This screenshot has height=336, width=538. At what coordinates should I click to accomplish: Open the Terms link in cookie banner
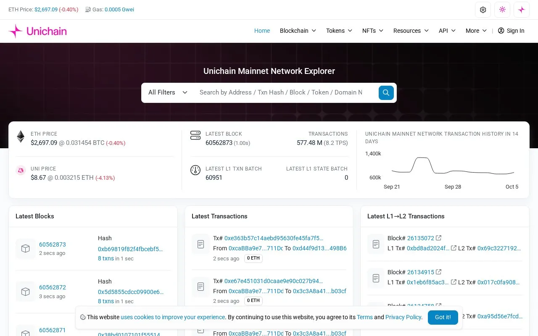(x=365, y=317)
